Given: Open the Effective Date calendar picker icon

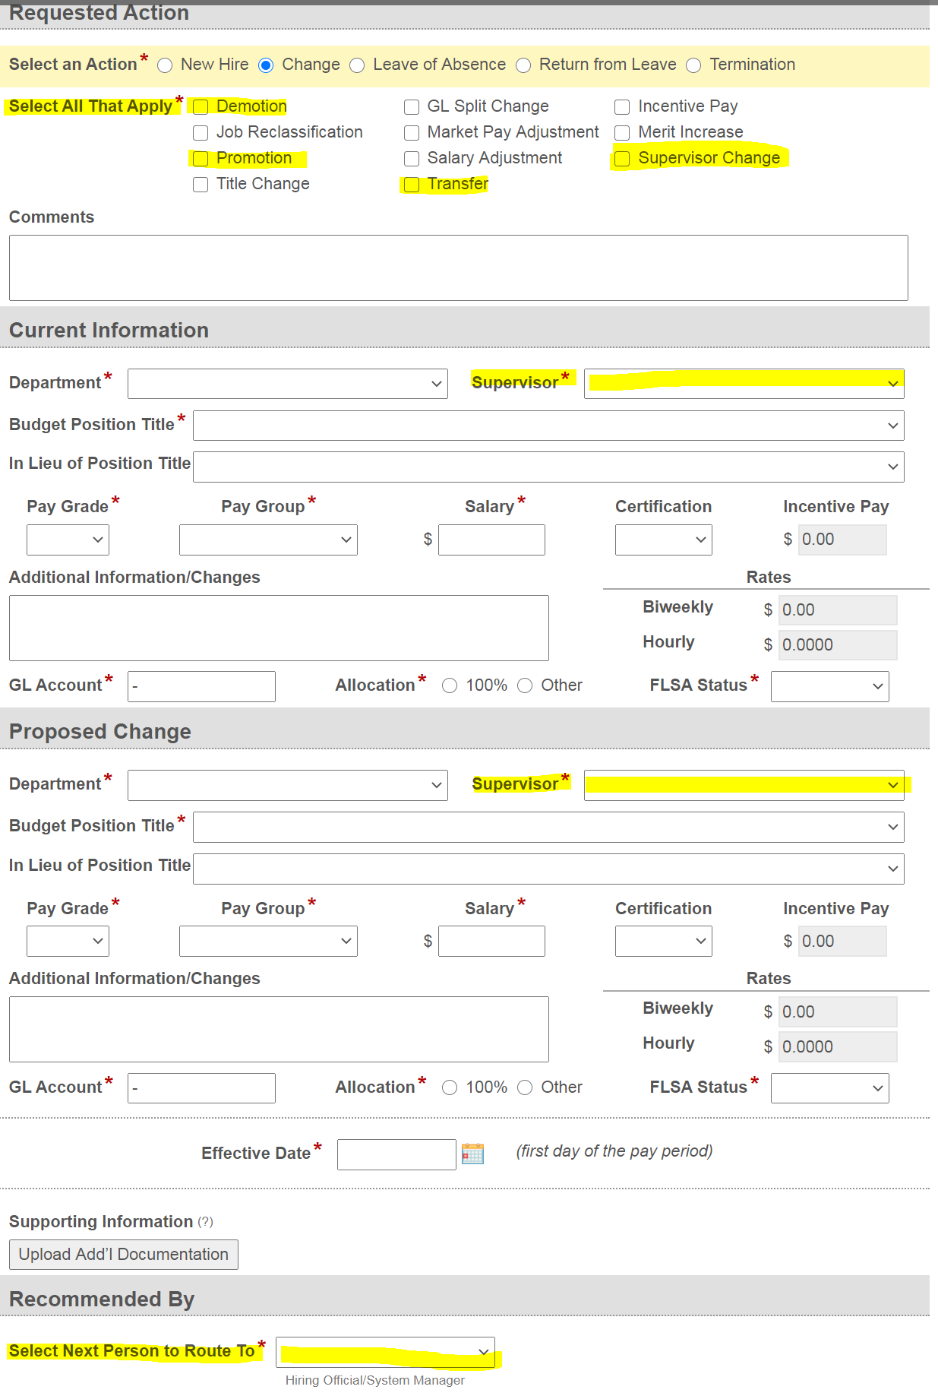Looking at the screenshot, I should [472, 1154].
